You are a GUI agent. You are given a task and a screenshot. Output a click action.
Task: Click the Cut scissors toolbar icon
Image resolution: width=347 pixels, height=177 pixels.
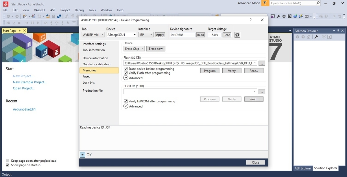[x=67, y=16]
